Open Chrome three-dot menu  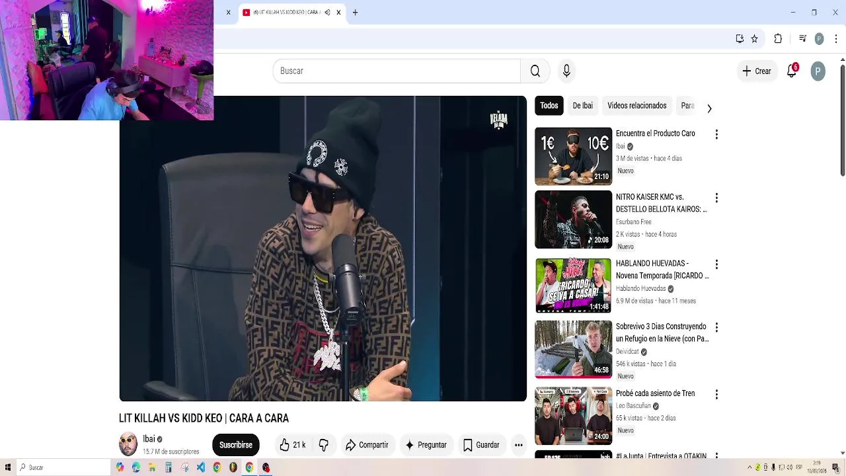(836, 39)
